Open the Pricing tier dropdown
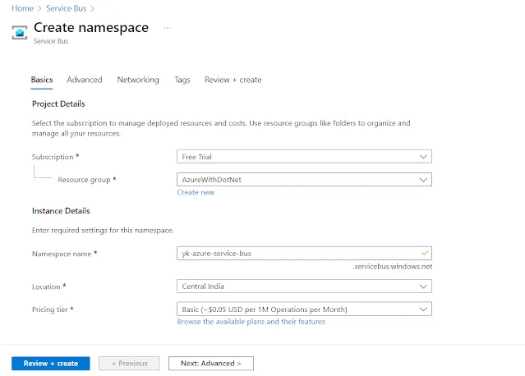 pyautogui.click(x=304, y=309)
